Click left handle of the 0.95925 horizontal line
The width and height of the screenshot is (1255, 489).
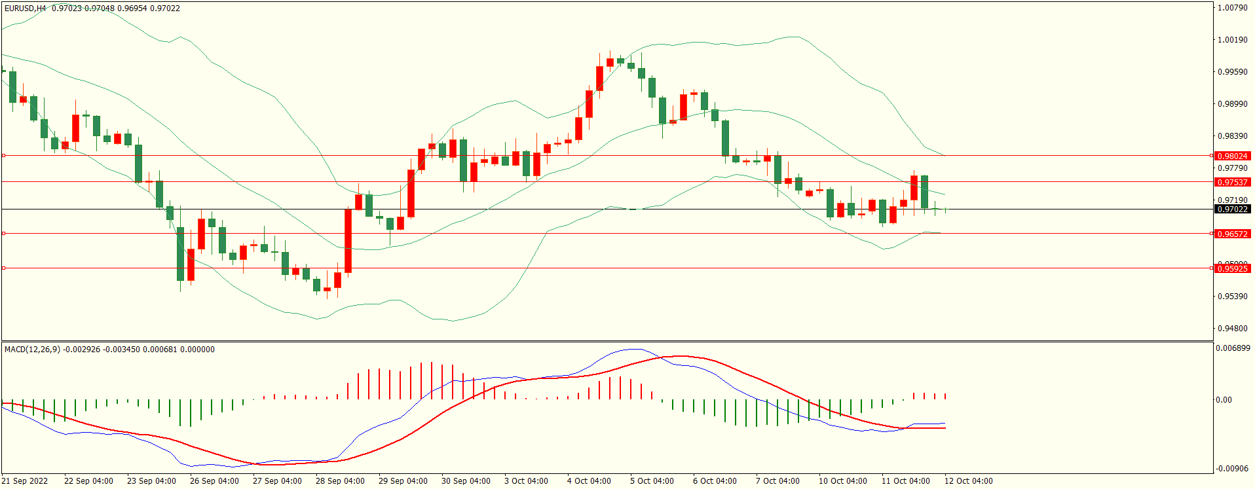coord(3,268)
